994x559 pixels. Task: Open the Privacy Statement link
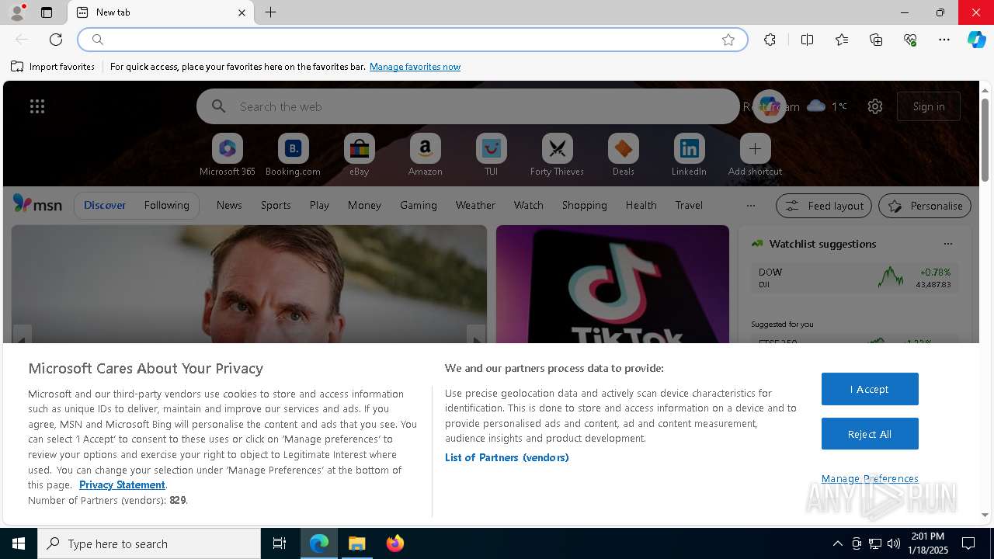coord(122,484)
